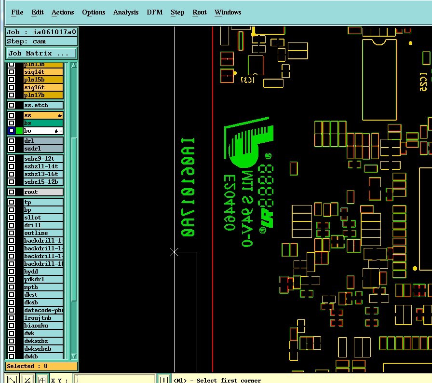The height and width of the screenshot is (383, 432).
Task: Click the Job : ia061017a0 label
Action: [41, 32]
